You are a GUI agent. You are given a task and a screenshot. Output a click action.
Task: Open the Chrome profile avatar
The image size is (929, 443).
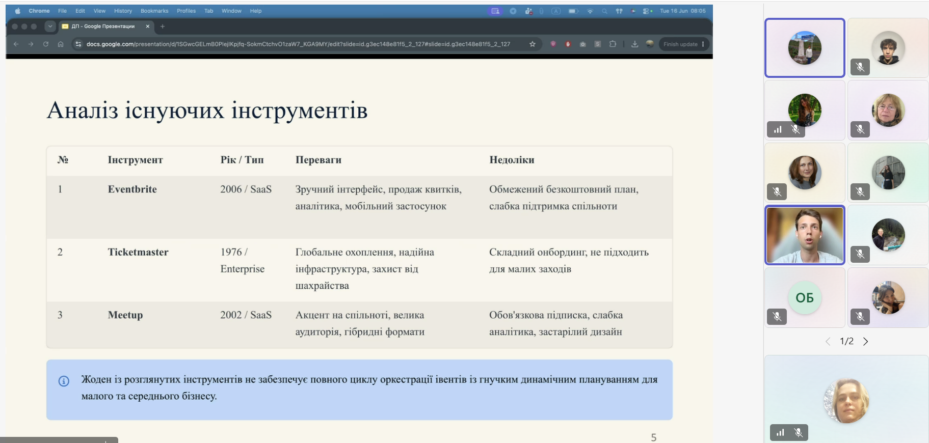[650, 44]
